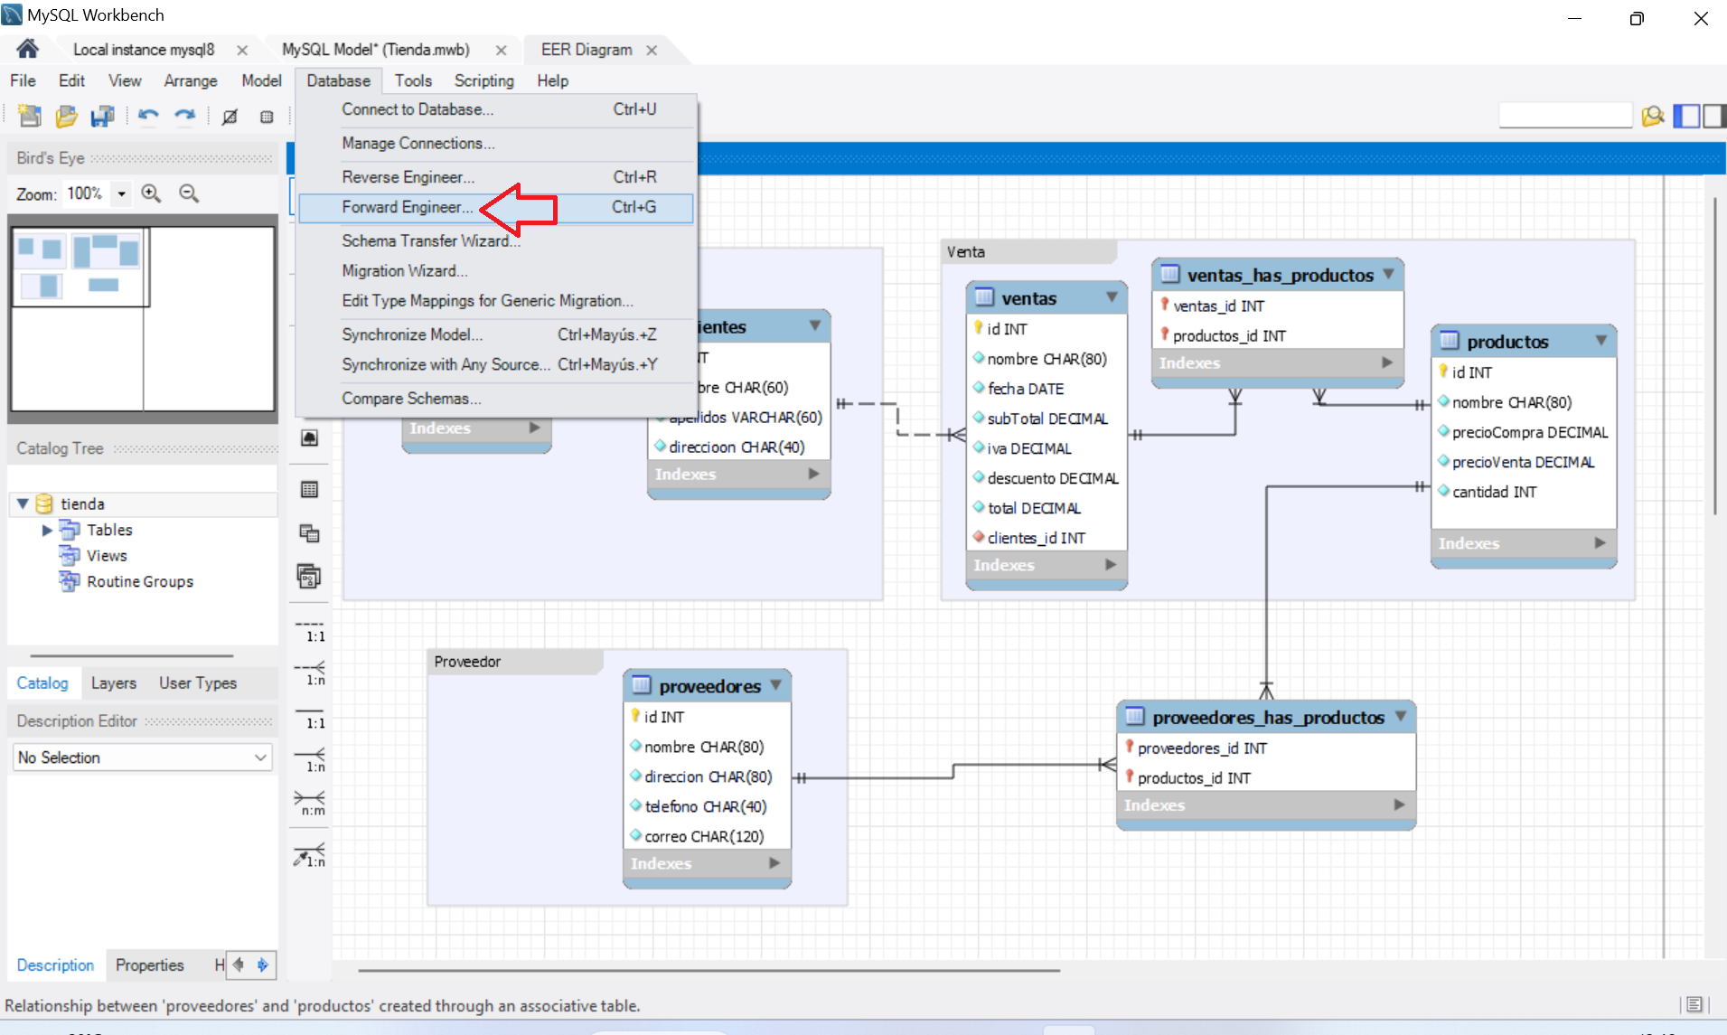Select the 1:n using existing columns tool
The height and width of the screenshot is (1035, 1727).
309,854
